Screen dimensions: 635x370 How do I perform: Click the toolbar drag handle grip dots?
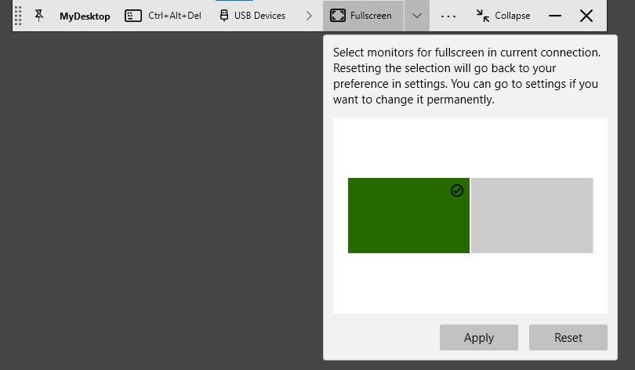[19, 16]
